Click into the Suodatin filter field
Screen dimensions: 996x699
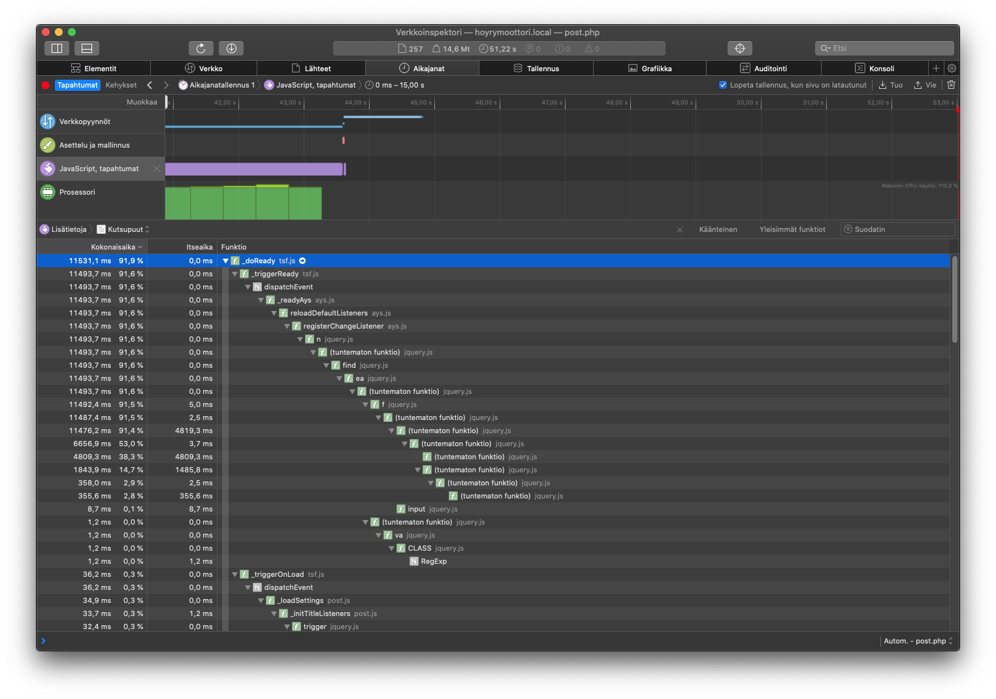(x=898, y=229)
